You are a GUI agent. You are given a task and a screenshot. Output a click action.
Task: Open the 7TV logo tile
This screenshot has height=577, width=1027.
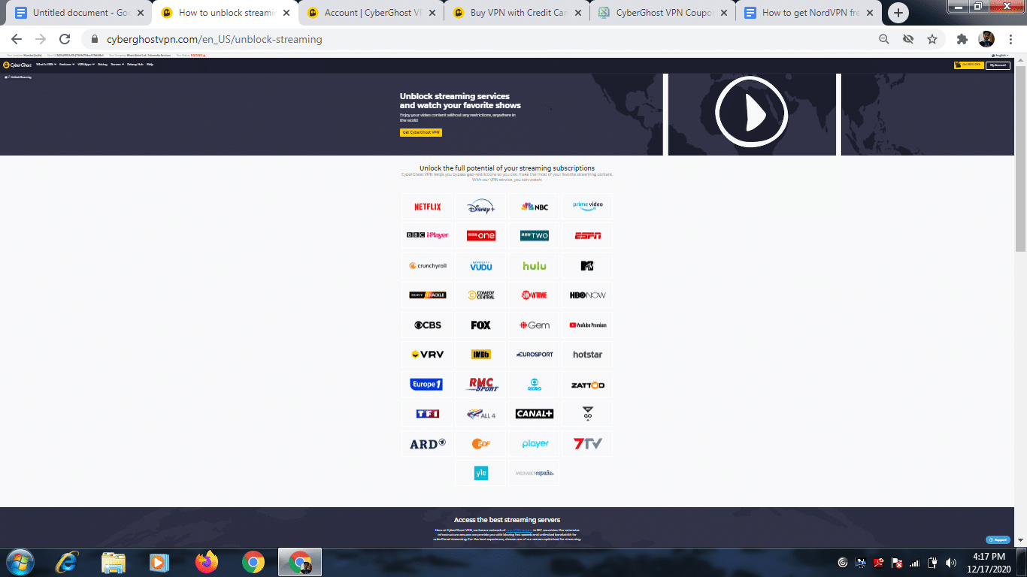588,444
